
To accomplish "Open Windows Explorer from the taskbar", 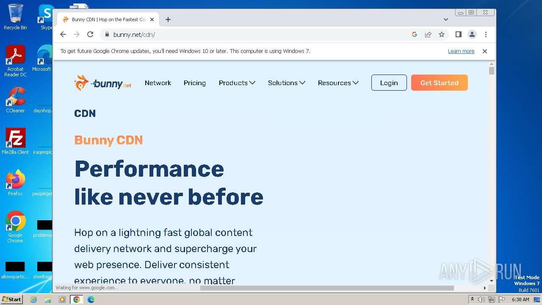I will tap(48, 299).
